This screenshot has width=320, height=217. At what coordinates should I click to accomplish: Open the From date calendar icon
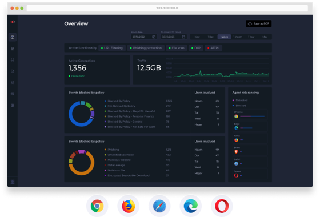click(154, 37)
